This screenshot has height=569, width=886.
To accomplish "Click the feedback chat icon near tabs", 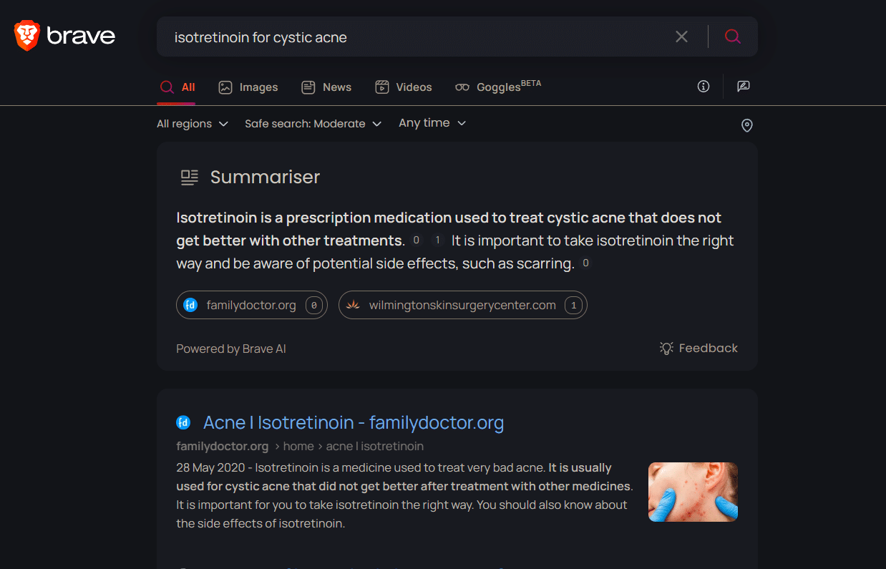I will pos(744,87).
